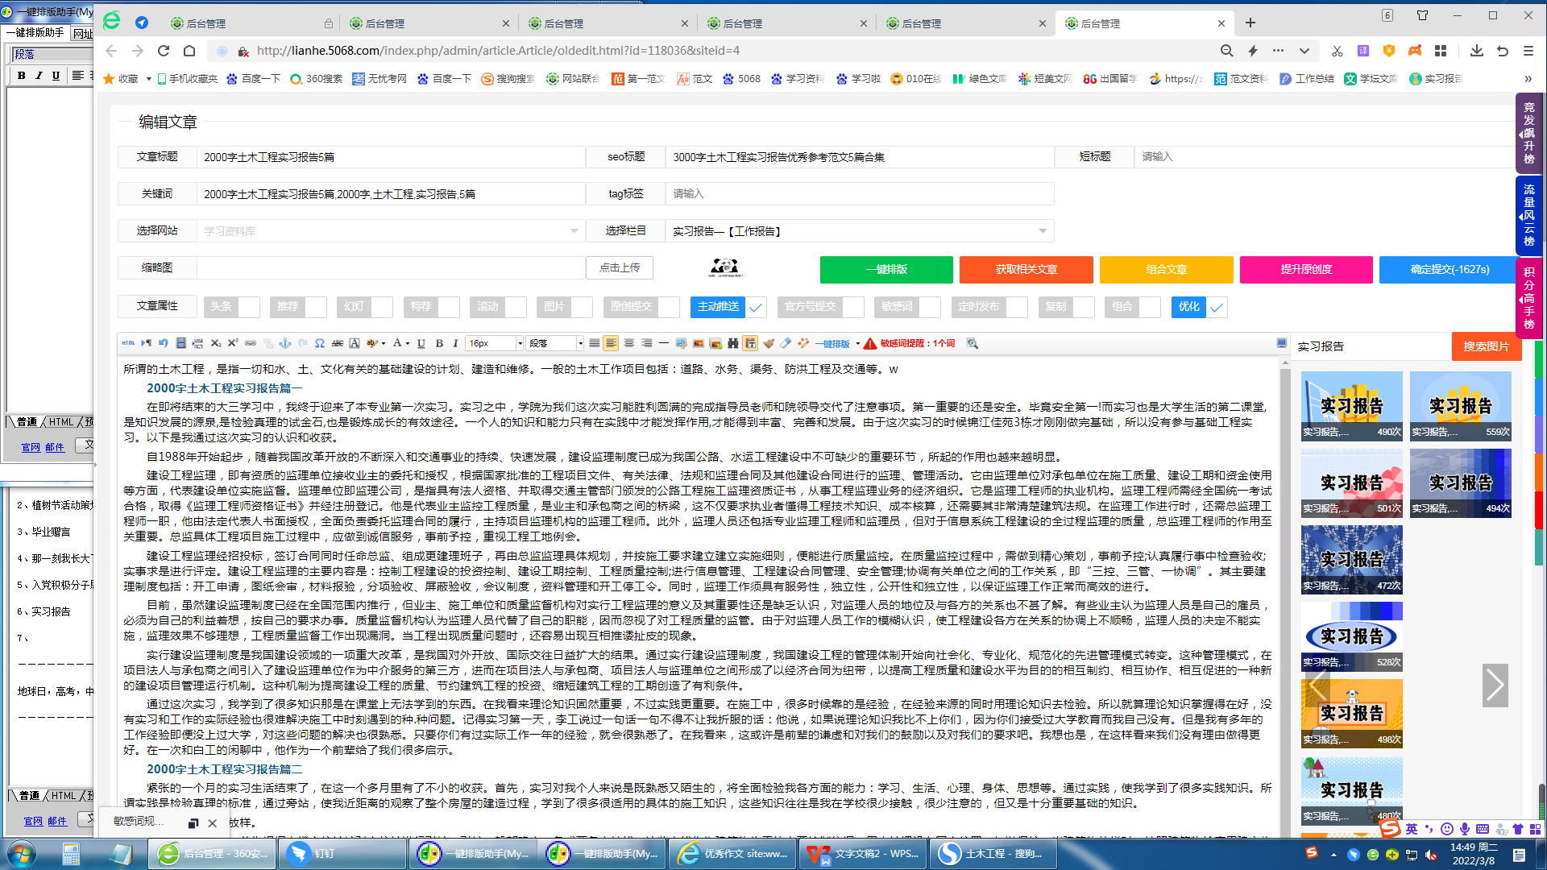
Task: Uncheck the 主动推送 checkbox
Action: tap(755, 307)
